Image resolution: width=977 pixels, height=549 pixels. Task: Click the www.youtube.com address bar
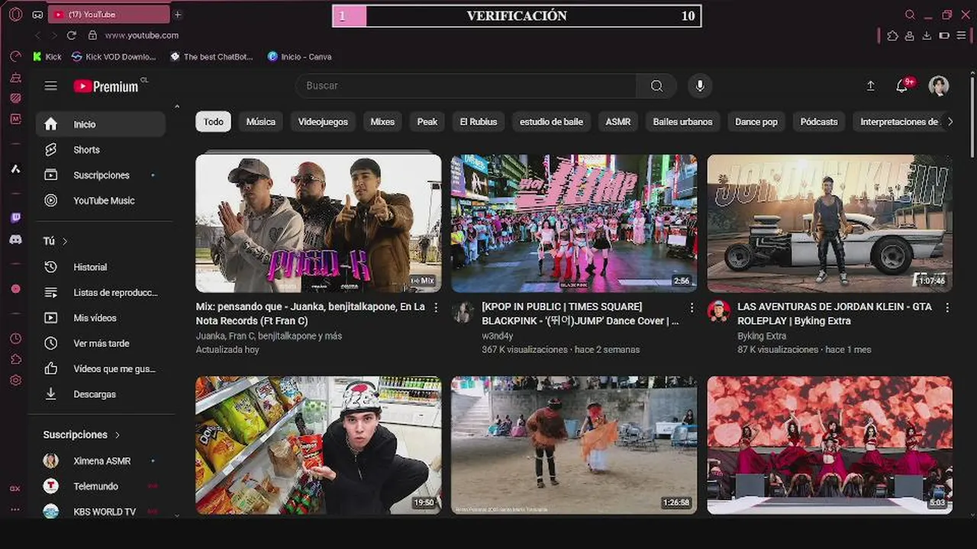tap(142, 35)
